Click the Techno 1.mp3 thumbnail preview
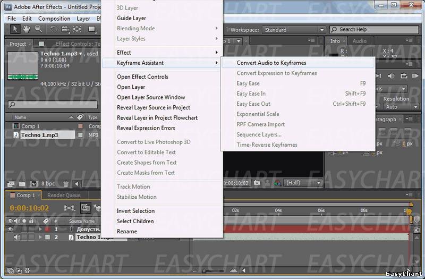 [x=23, y=65]
